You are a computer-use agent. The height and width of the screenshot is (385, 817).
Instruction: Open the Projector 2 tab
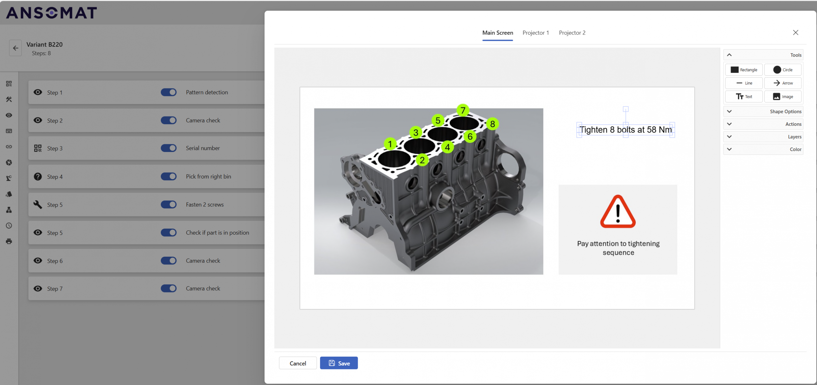[572, 33]
